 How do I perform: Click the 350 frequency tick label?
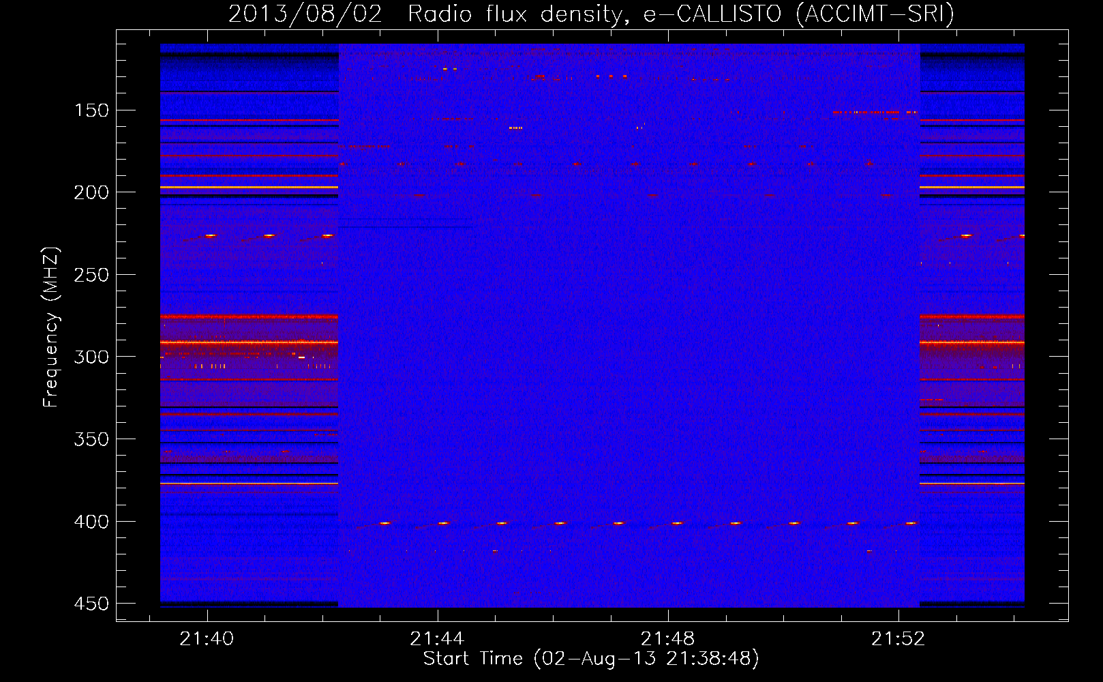tap(91, 439)
